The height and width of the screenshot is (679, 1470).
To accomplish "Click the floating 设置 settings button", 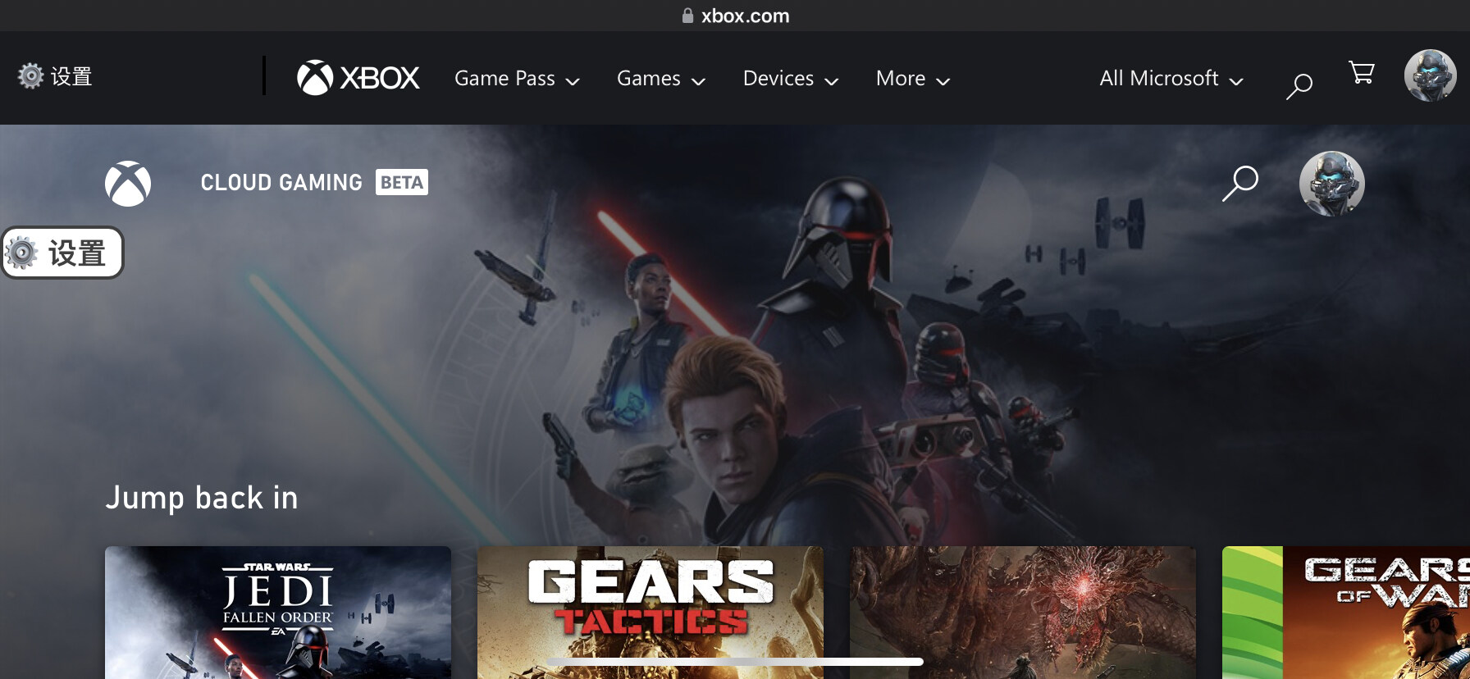I will coord(62,253).
